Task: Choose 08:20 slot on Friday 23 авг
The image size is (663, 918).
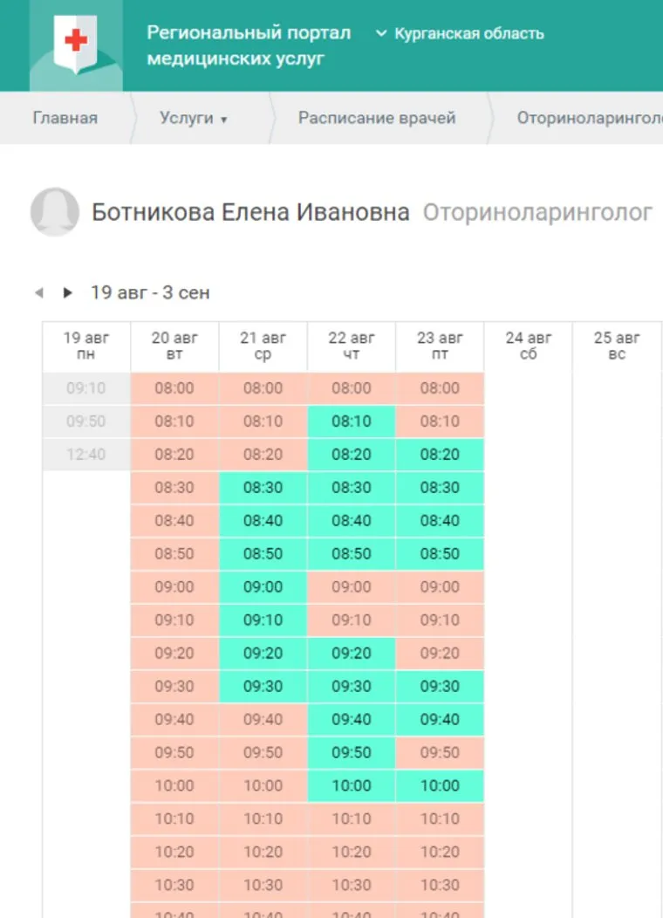Action: point(440,455)
